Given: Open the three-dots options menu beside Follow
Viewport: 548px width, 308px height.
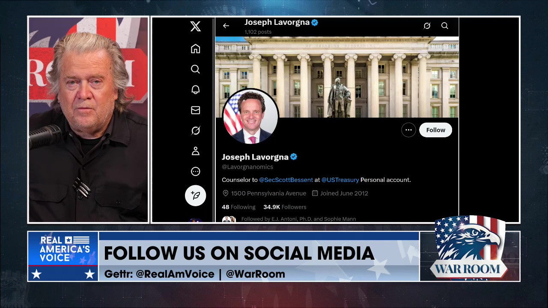Looking at the screenshot, I should tap(408, 130).
